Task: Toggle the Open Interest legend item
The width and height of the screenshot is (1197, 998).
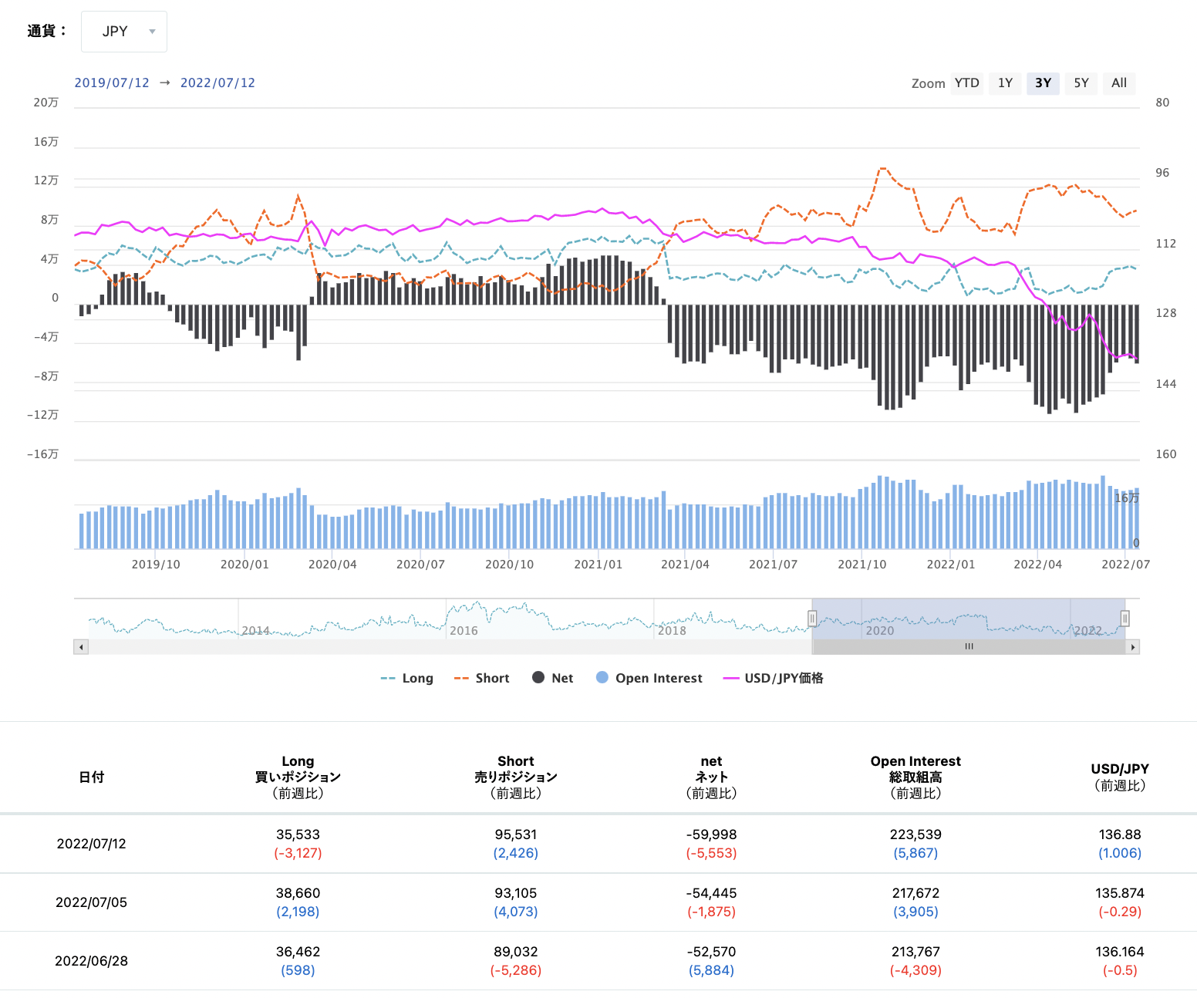Action: coord(649,678)
